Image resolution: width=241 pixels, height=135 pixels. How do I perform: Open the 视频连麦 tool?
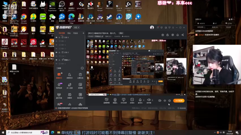click(59, 86)
